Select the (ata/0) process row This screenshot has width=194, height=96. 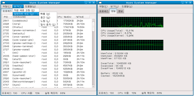[47, 59]
